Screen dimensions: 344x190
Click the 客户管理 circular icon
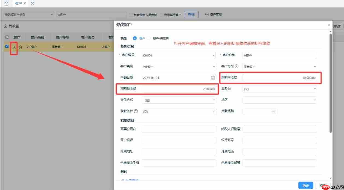click(207, 14)
